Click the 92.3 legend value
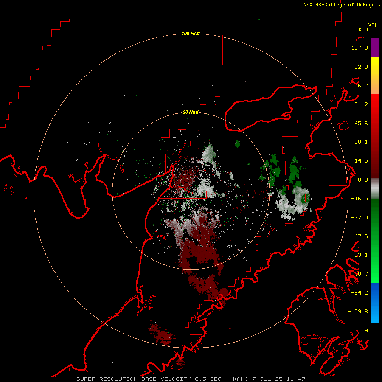Image resolution: width=382 pixels, height=382 pixels. (361, 67)
